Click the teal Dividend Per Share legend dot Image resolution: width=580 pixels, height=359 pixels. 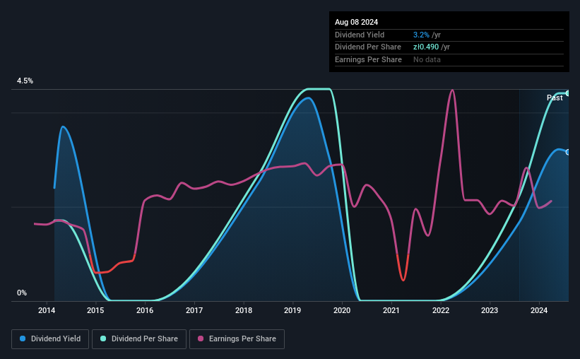(103, 339)
